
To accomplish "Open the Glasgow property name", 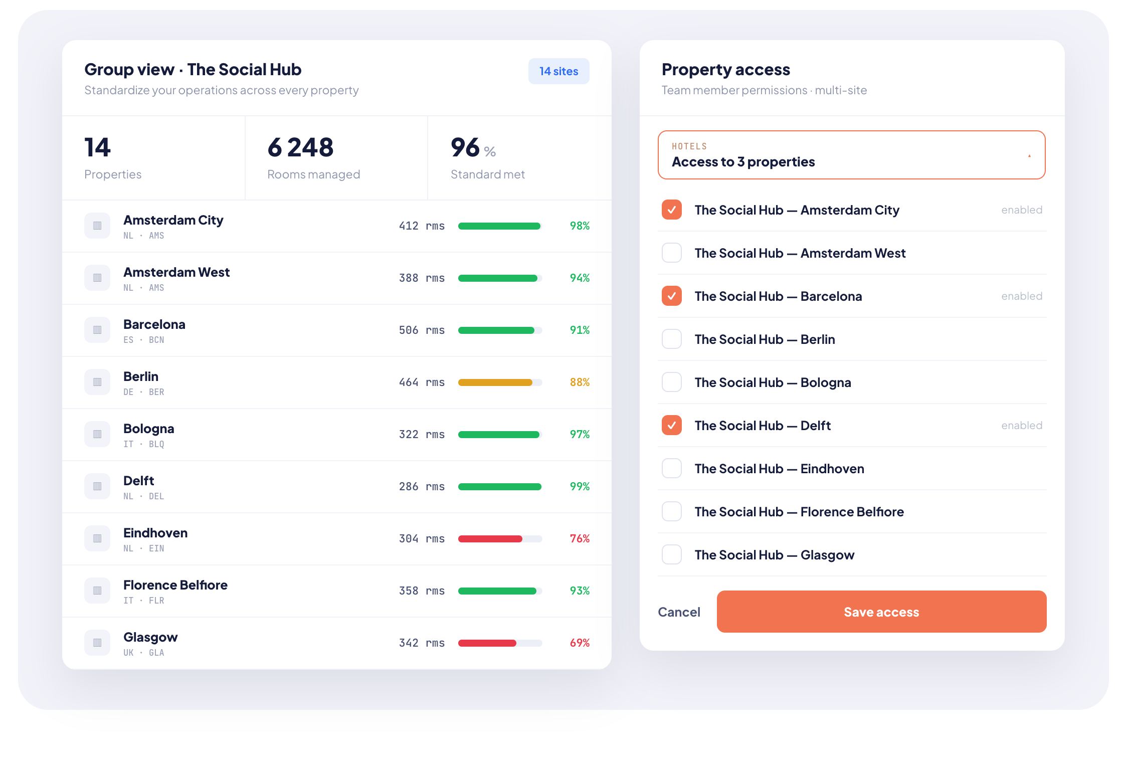I will coord(150,638).
